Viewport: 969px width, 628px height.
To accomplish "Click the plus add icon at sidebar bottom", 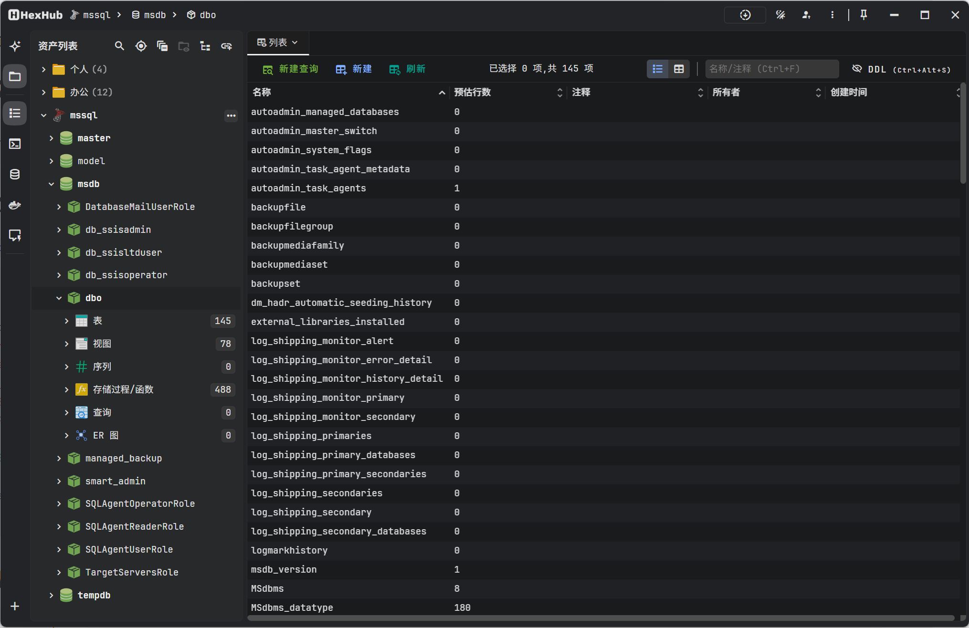I will [x=15, y=606].
